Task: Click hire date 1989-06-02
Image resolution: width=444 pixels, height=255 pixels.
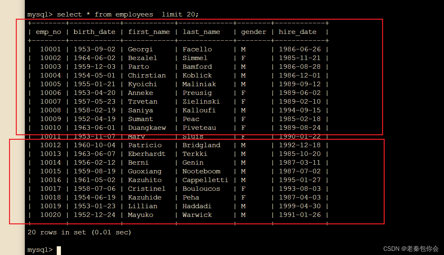Action: 300,93
